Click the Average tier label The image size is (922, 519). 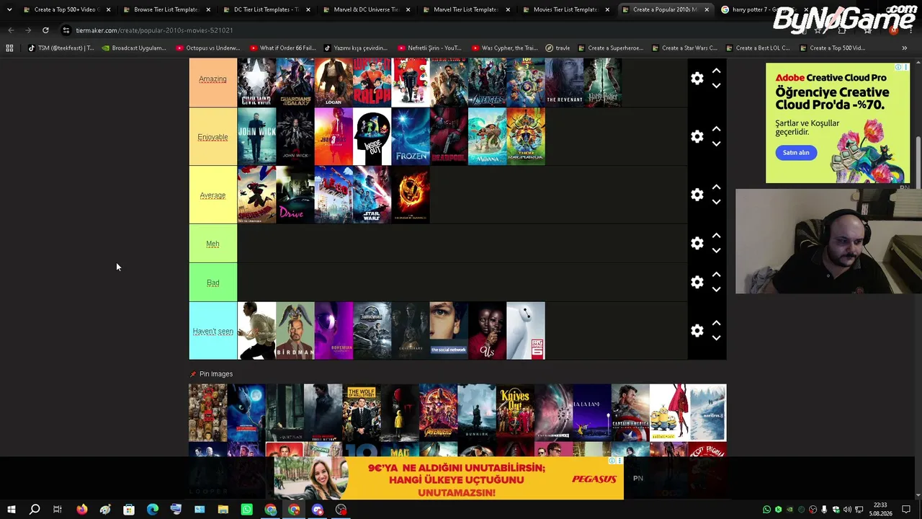(x=212, y=195)
